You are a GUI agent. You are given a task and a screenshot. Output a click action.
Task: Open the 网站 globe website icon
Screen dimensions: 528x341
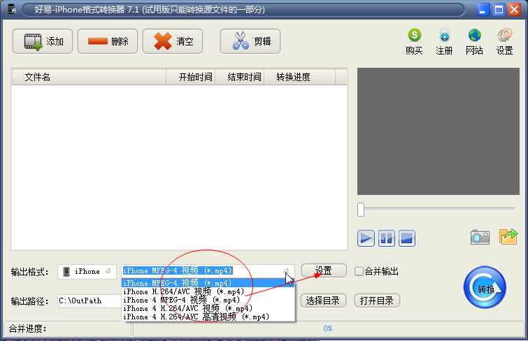474,36
